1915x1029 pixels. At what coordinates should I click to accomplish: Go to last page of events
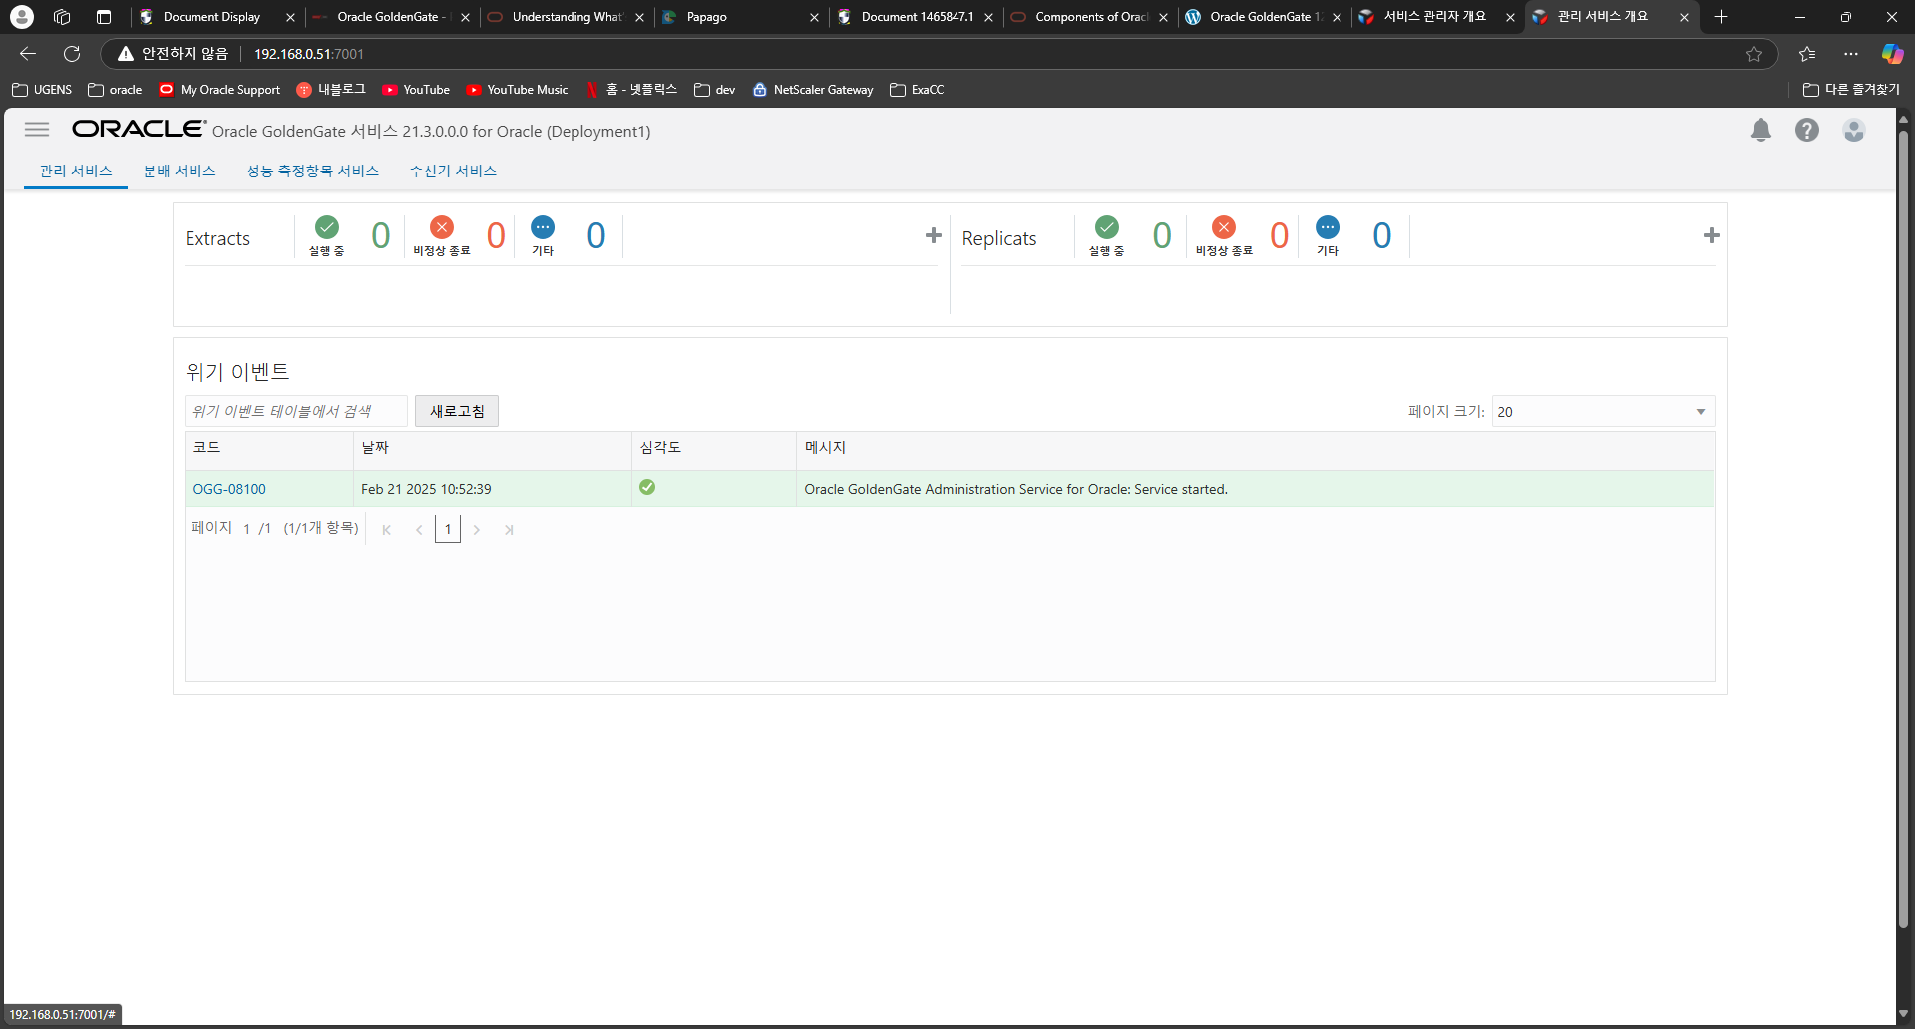[x=509, y=530]
